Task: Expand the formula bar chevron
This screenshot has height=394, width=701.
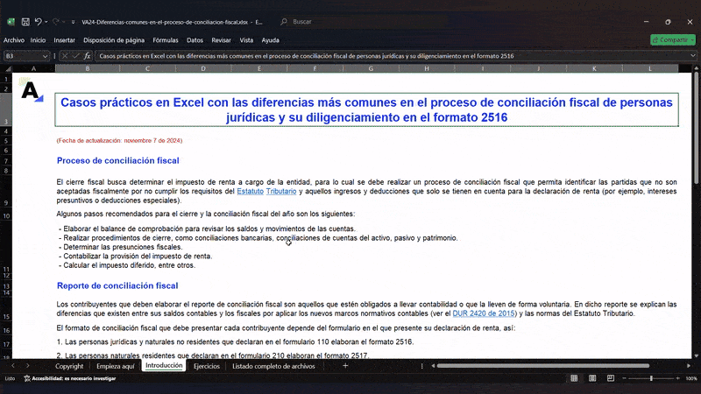Action: click(x=691, y=56)
